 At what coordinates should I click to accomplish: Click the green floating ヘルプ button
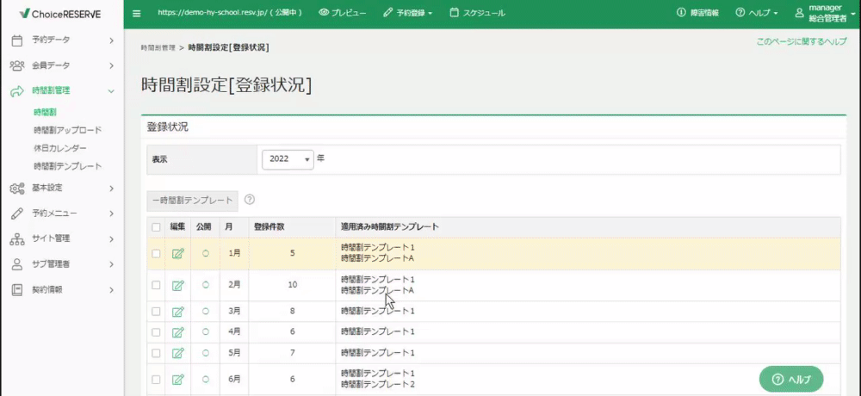pyautogui.click(x=791, y=379)
